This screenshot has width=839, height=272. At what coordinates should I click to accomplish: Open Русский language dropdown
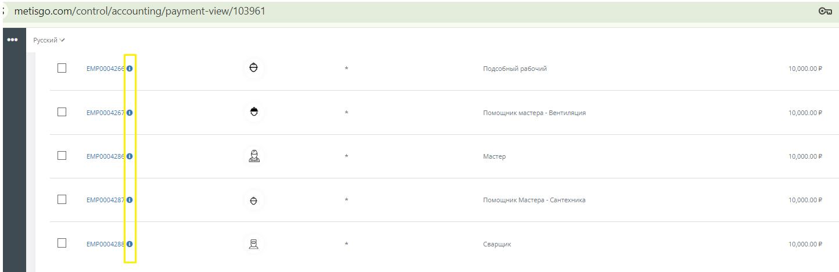(x=49, y=40)
